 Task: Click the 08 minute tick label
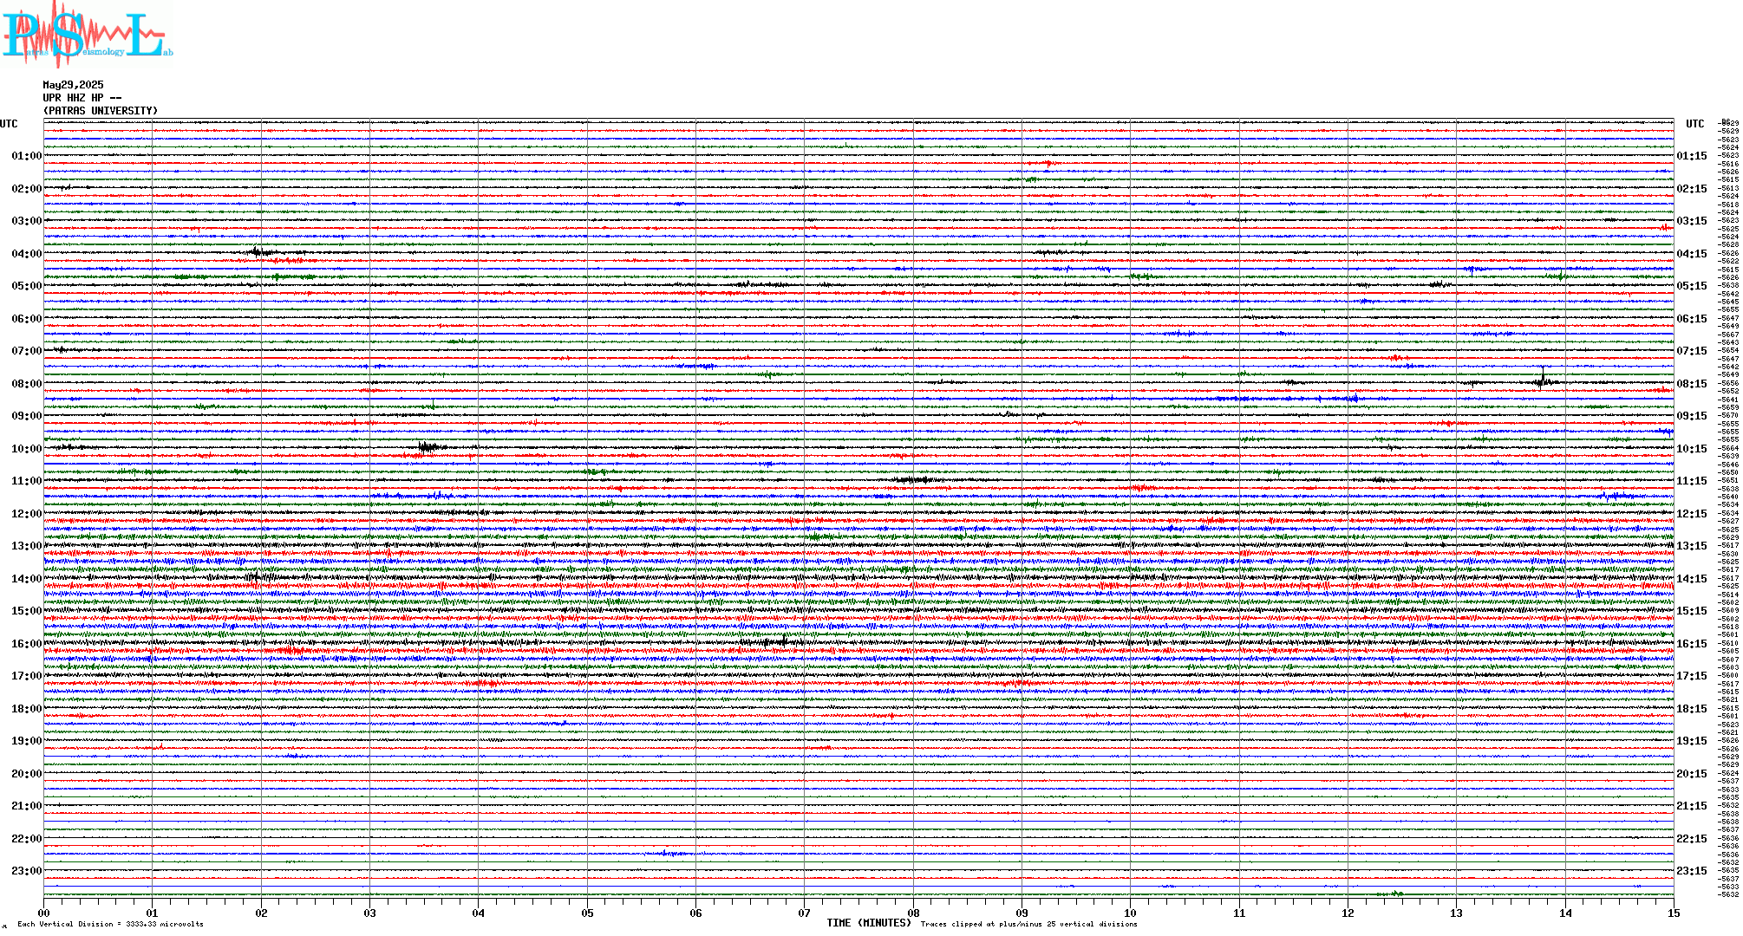[x=913, y=913]
